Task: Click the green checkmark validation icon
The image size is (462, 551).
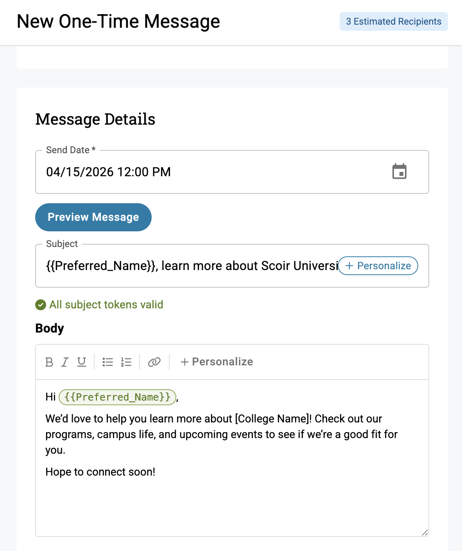Action: (x=41, y=305)
